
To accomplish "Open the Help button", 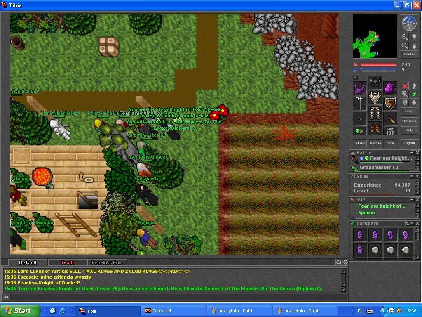I will (x=409, y=130).
